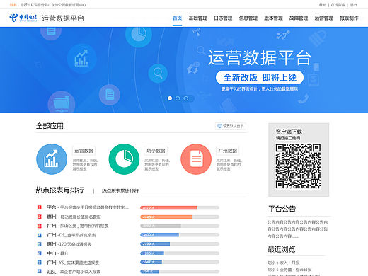Click the banner folder circle icon
Image resolution: width=368 pixels, height=276 pixels.
(62, 102)
